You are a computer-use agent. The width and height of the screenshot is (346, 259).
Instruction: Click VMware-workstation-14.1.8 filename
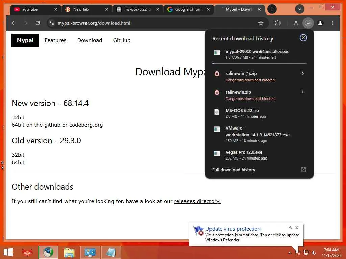click(257, 131)
